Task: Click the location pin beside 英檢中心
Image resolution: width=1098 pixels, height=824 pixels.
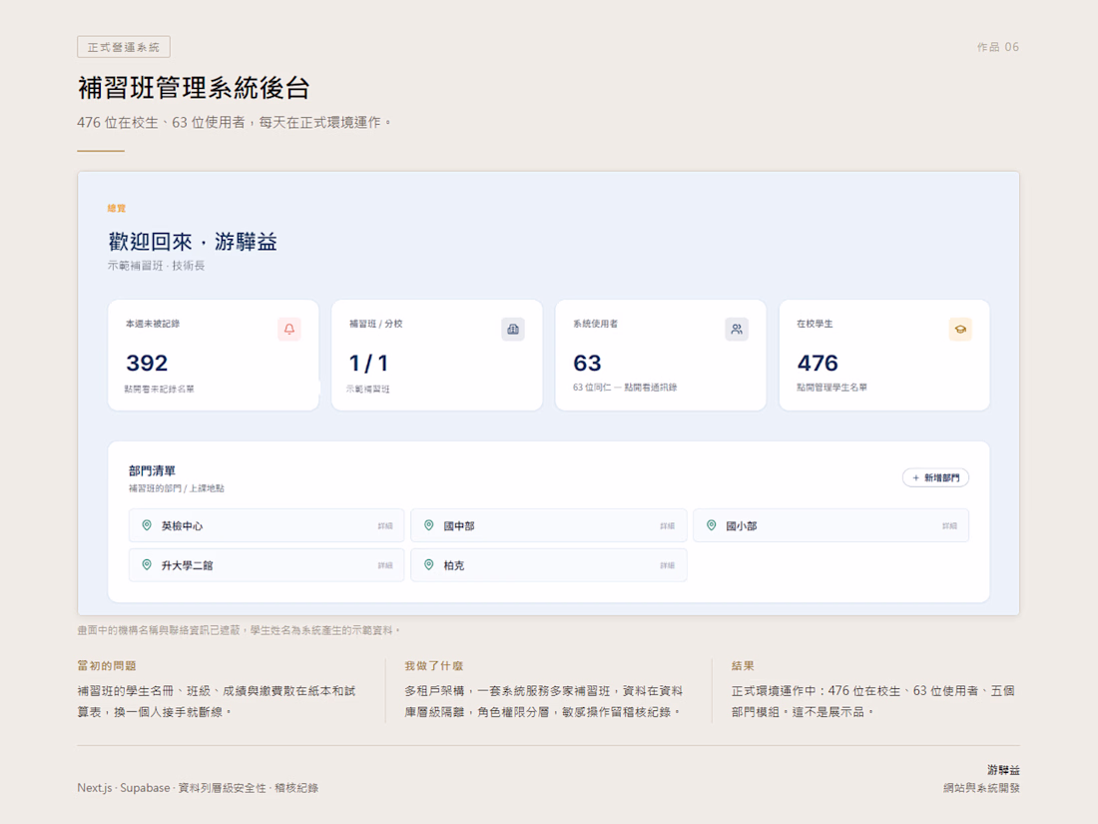Action: 147,524
